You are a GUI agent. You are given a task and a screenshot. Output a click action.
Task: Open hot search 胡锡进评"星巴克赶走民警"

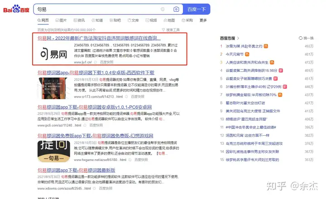pos(246,119)
